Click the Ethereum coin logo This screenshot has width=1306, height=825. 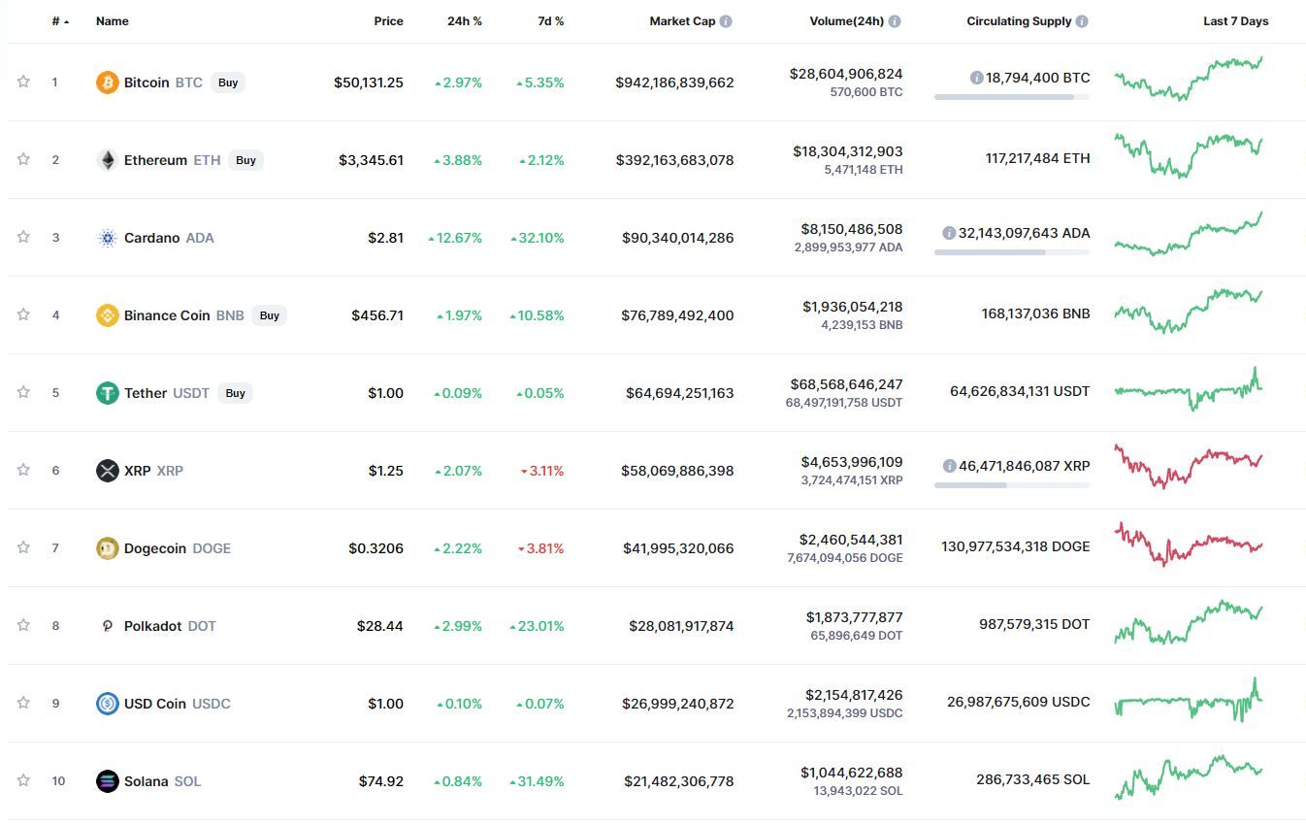[107, 160]
